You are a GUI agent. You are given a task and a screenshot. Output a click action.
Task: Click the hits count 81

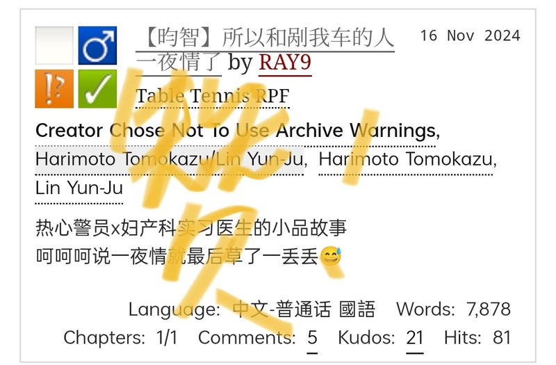pos(502,338)
